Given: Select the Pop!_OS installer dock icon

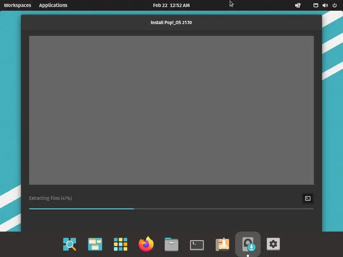Looking at the screenshot, I should click(248, 244).
